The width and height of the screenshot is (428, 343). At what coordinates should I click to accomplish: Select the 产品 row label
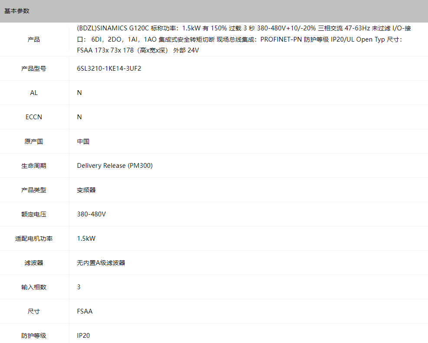coord(33,39)
